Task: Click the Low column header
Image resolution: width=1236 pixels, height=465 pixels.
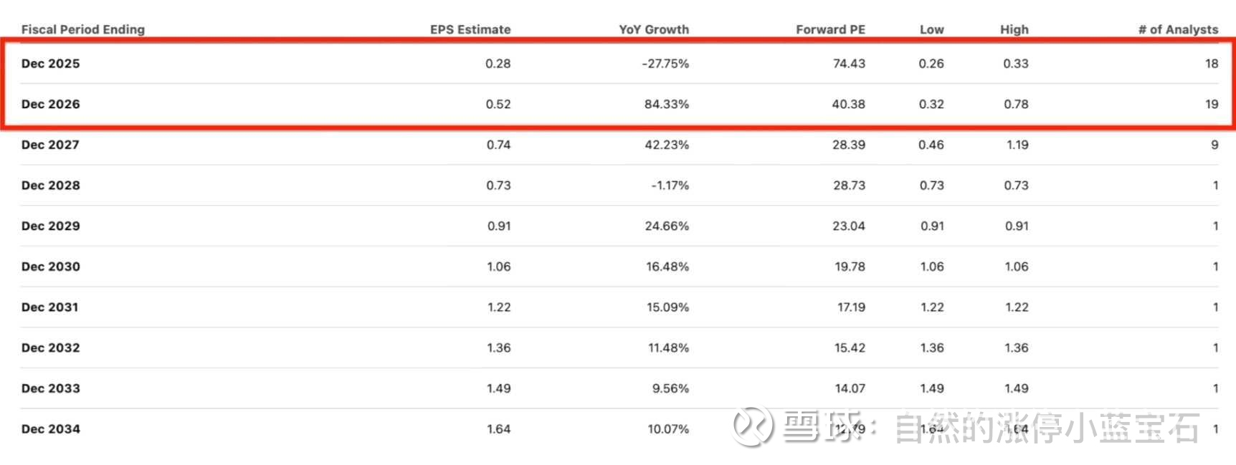Action: coord(931,29)
